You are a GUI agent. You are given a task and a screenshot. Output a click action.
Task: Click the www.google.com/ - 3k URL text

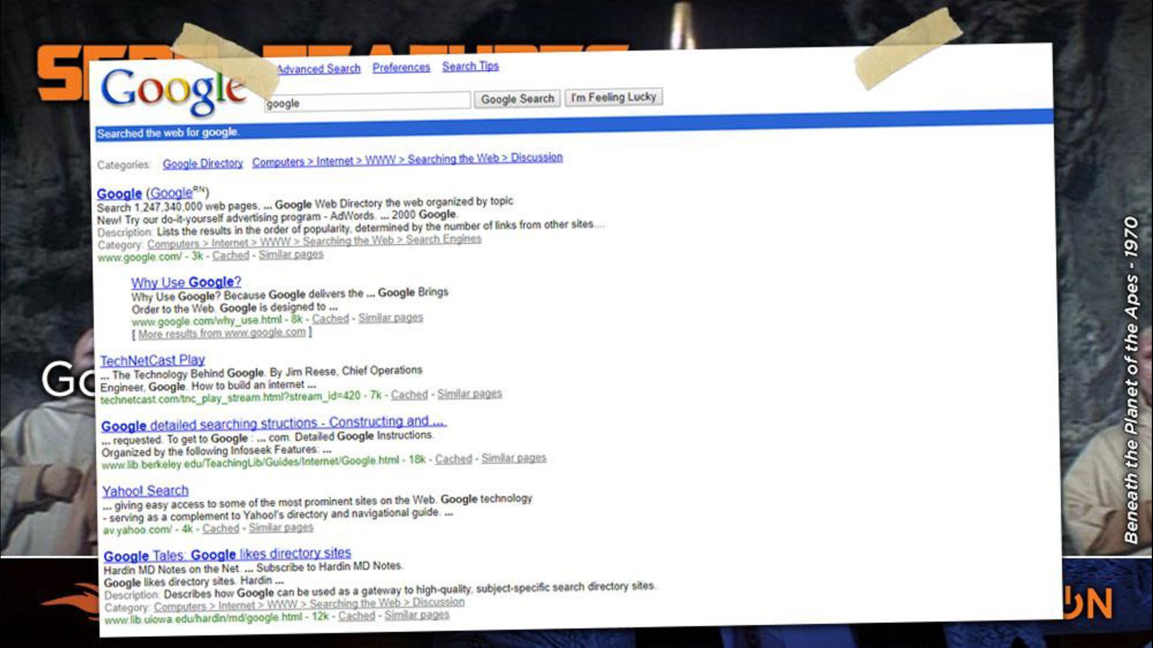point(150,257)
